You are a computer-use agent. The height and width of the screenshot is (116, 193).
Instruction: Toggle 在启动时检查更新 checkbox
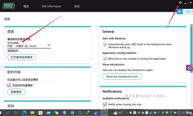(9, 85)
